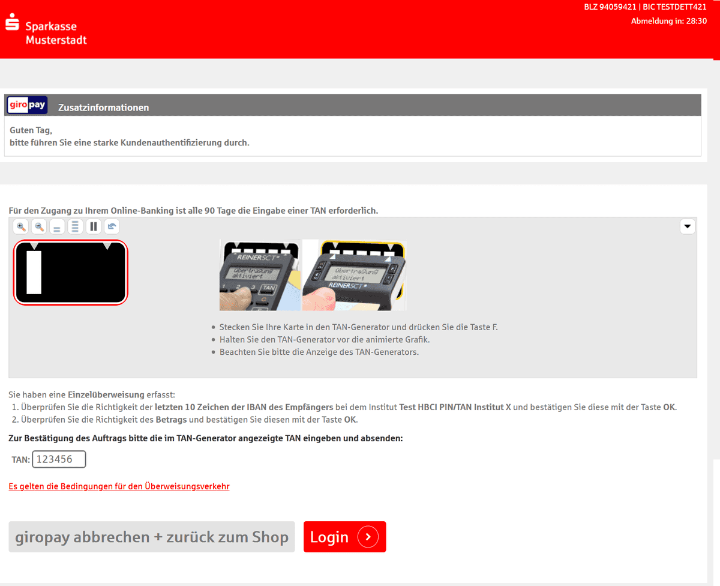720x586 pixels.
Task: Click the right TAN generator photo with yellow frame
Action: 354,275
